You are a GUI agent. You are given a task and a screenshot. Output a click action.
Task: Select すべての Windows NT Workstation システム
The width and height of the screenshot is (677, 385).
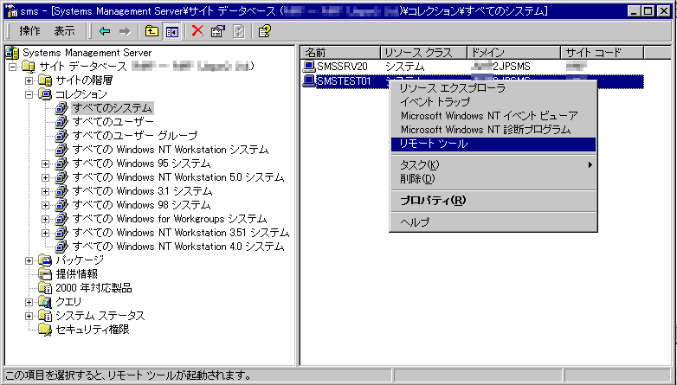click(171, 150)
